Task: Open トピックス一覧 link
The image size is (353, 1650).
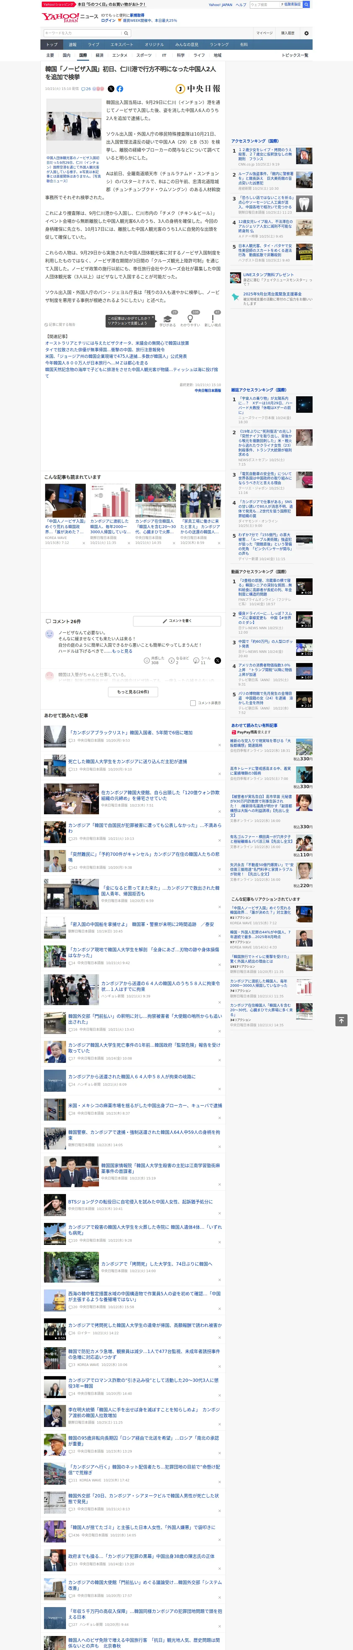Action: 295,55
